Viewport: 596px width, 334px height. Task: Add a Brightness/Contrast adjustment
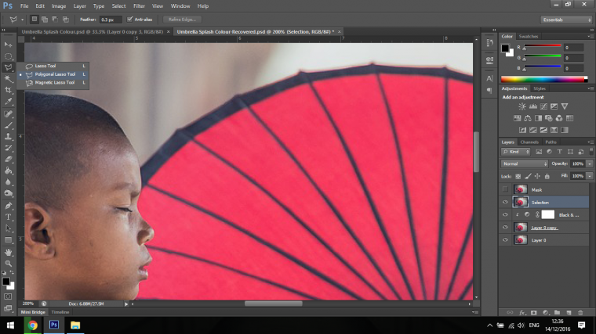[x=522, y=106]
